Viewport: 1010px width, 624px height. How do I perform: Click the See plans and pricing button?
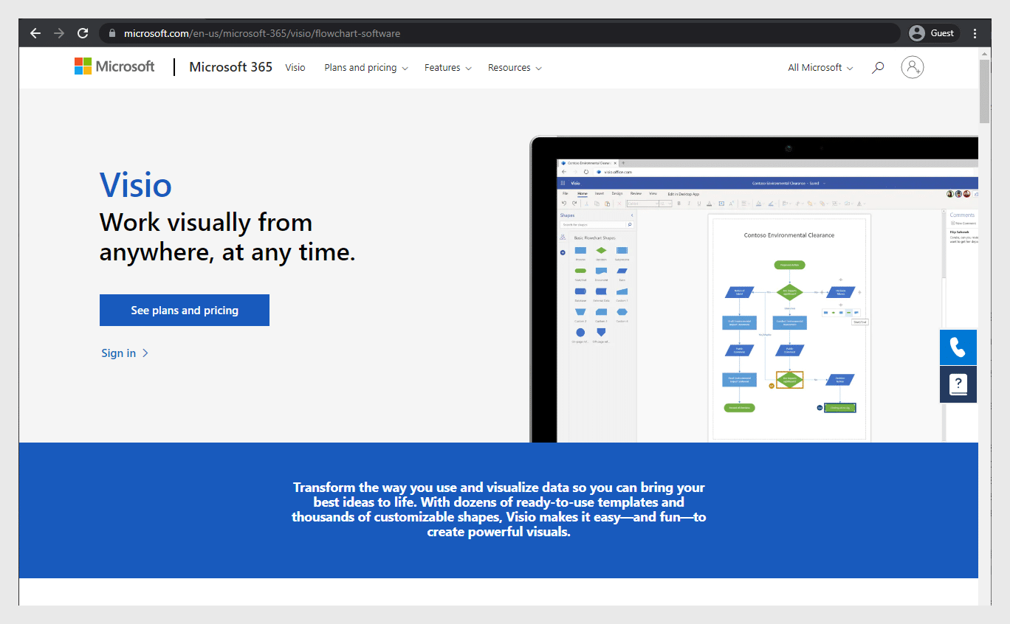pyautogui.click(x=185, y=310)
